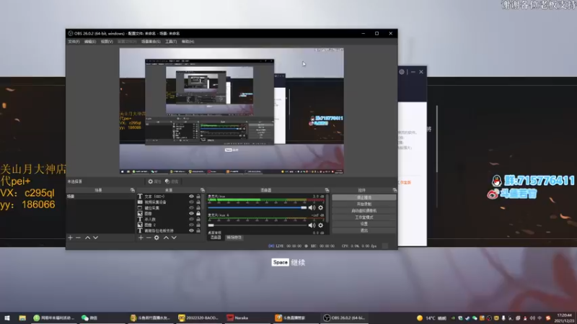The width and height of the screenshot is (577, 324).
Task: Click the 启动虚拟摄像机 button
Action: tap(364, 211)
